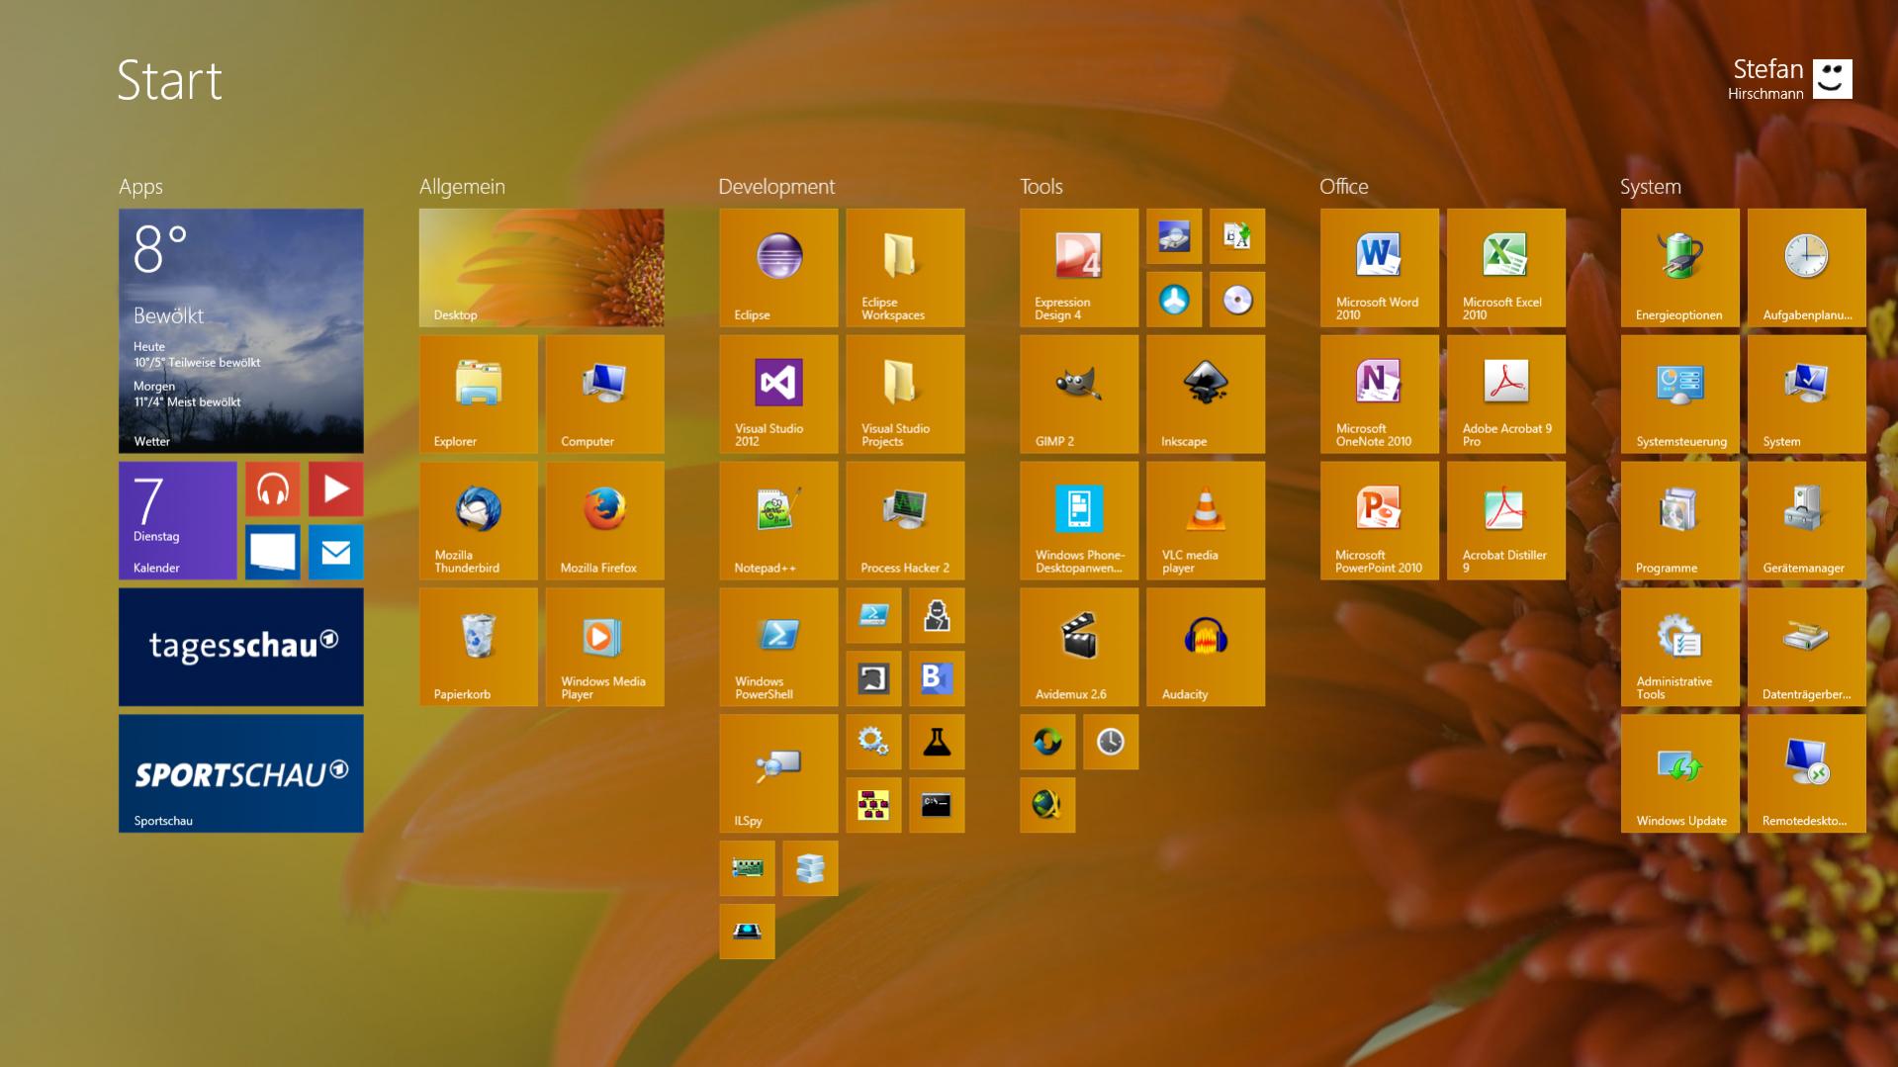Open the Gerätemanager tile

point(1808,520)
